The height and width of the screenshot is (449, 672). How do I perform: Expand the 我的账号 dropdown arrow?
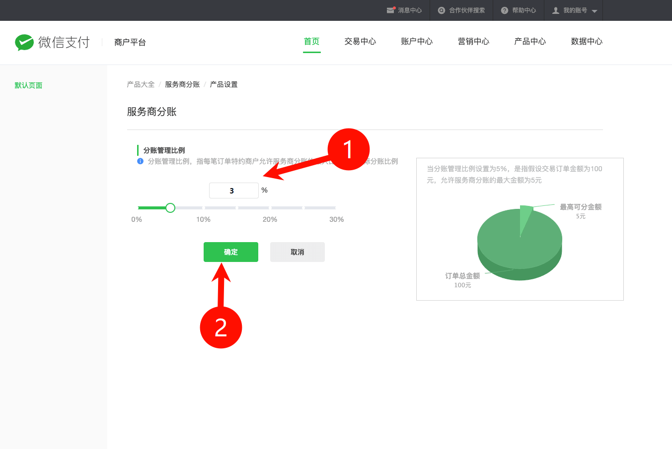(595, 11)
